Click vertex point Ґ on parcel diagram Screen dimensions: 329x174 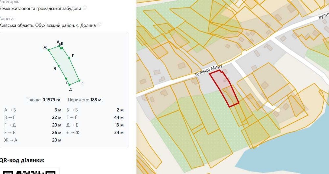point(79,81)
